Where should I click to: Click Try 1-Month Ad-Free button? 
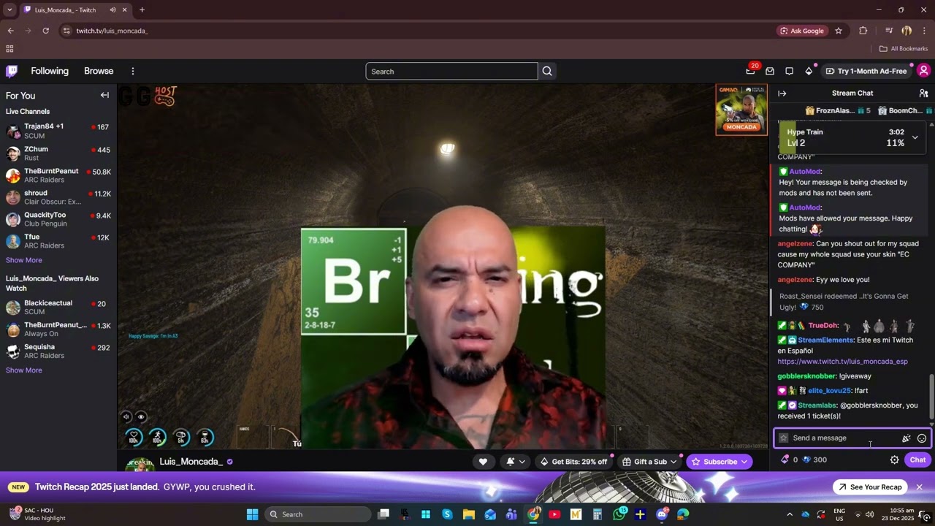point(866,71)
